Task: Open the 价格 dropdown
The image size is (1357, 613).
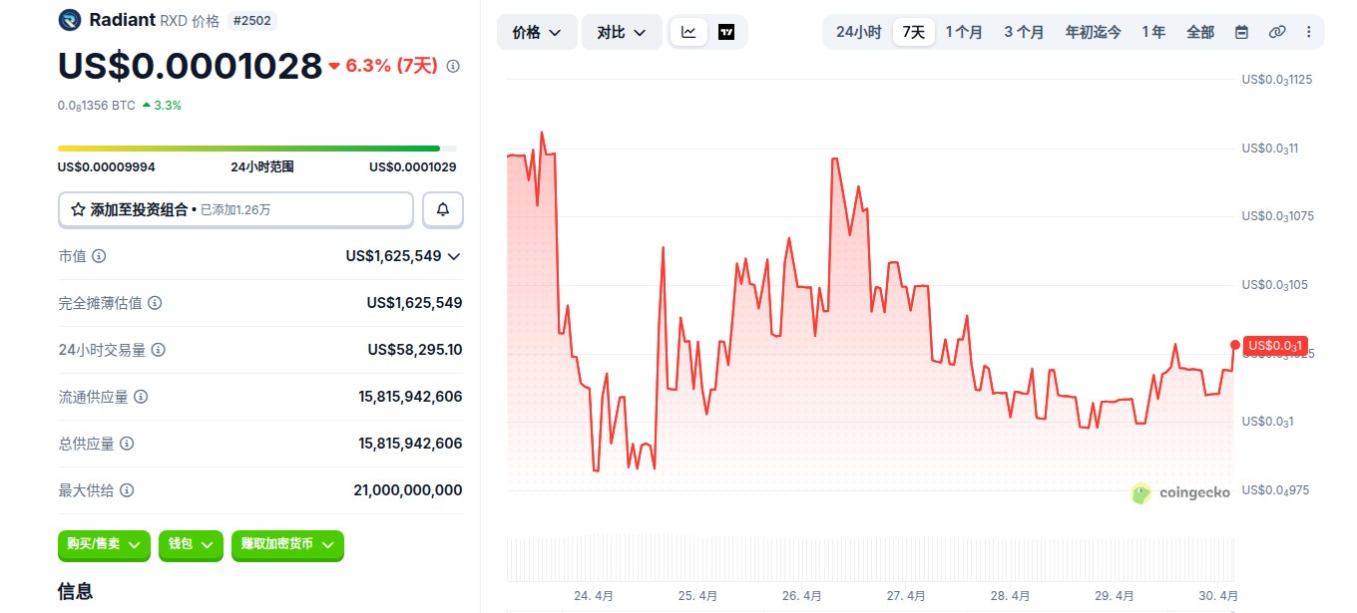Action: [537, 32]
